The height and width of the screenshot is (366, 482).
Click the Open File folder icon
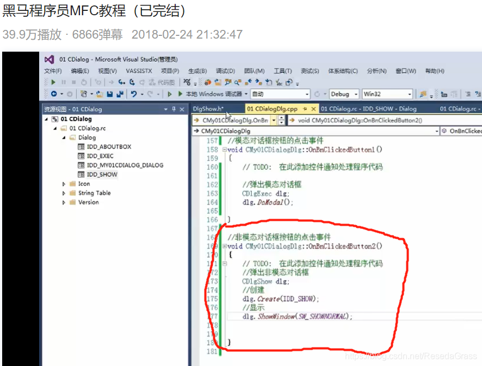click(x=100, y=94)
